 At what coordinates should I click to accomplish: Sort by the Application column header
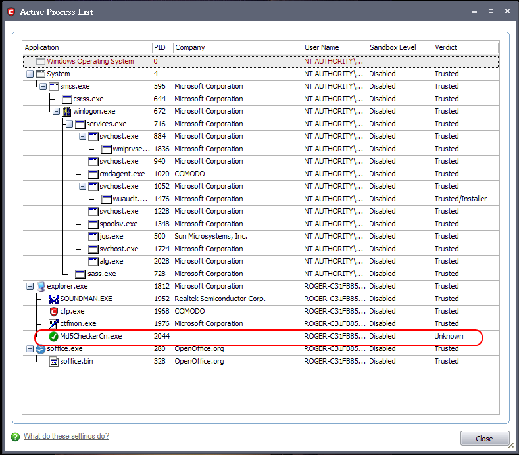tap(87, 47)
